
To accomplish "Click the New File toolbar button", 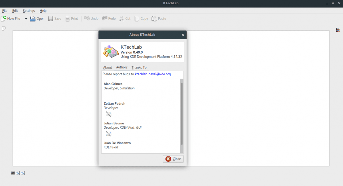I will pyautogui.click(x=11, y=18).
